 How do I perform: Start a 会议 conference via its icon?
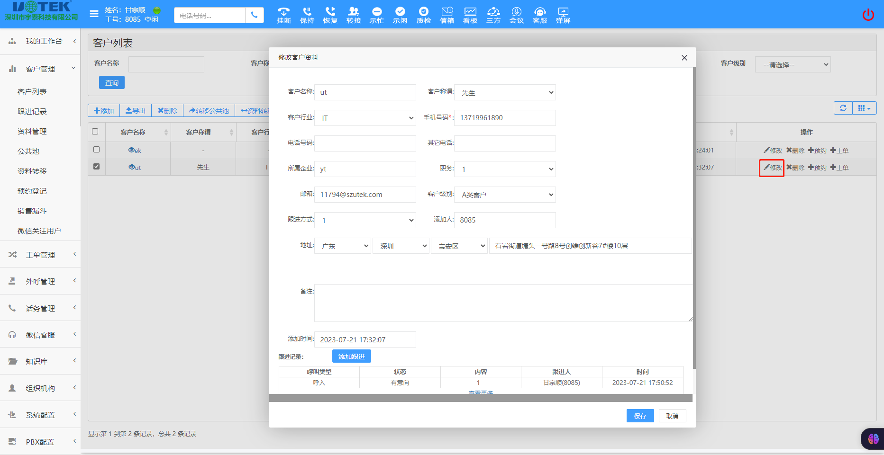click(x=516, y=14)
